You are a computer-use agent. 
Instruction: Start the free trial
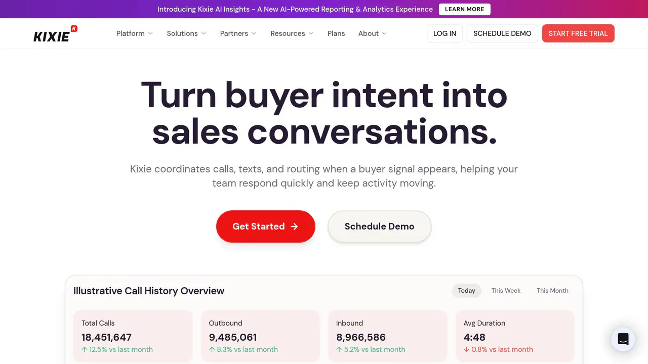point(578,33)
